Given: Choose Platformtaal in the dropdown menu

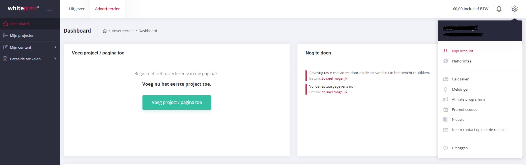Looking at the screenshot, I should tap(462, 61).
